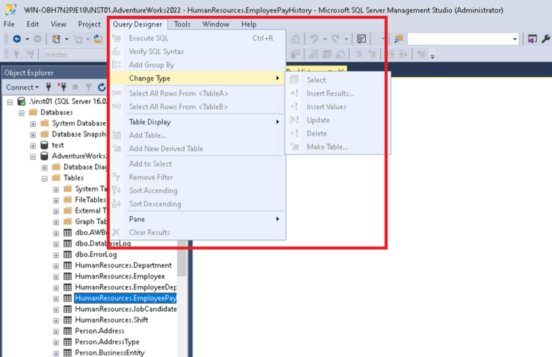Open the Window menu
The image size is (552, 357).
click(216, 24)
